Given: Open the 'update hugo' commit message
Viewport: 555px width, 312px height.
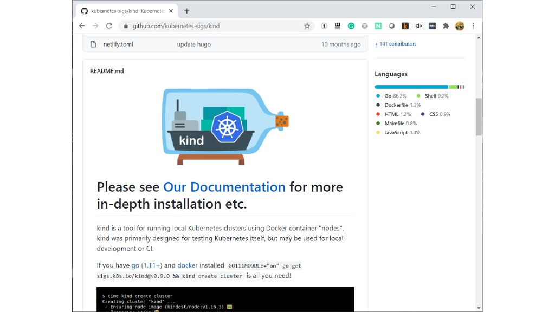Looking at the screenshot, I should point(193,44).
